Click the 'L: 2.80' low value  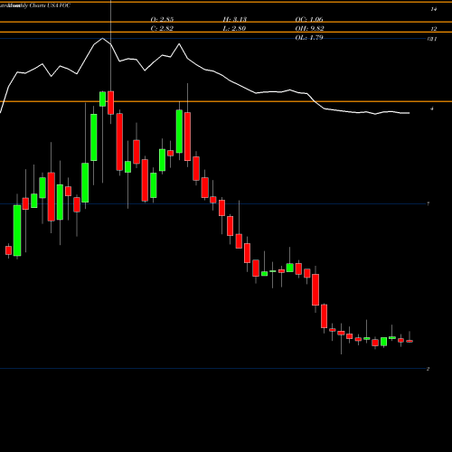click(x=234, y=28)
